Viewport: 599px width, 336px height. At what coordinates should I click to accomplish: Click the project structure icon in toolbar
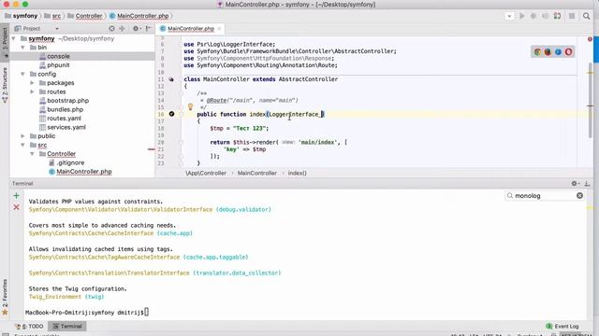pyautogui.click(x=558, y=16)
